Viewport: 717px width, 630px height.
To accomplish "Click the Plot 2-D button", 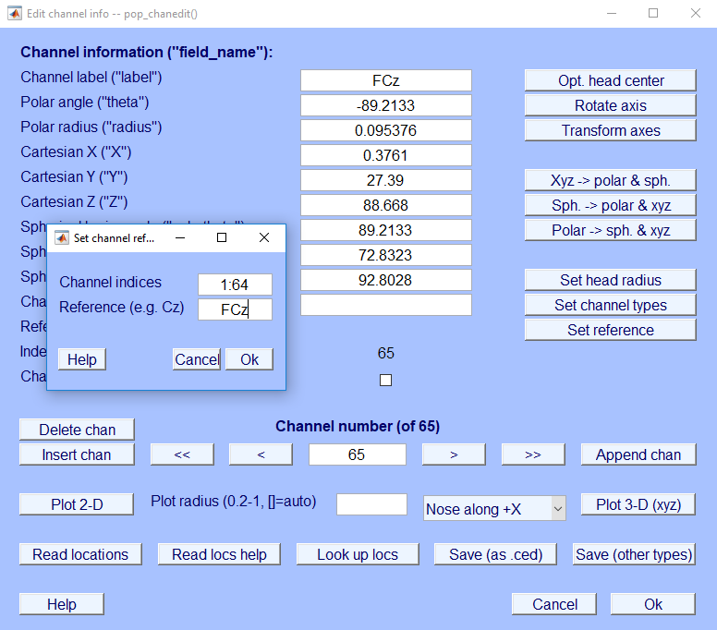I will 77,504.
